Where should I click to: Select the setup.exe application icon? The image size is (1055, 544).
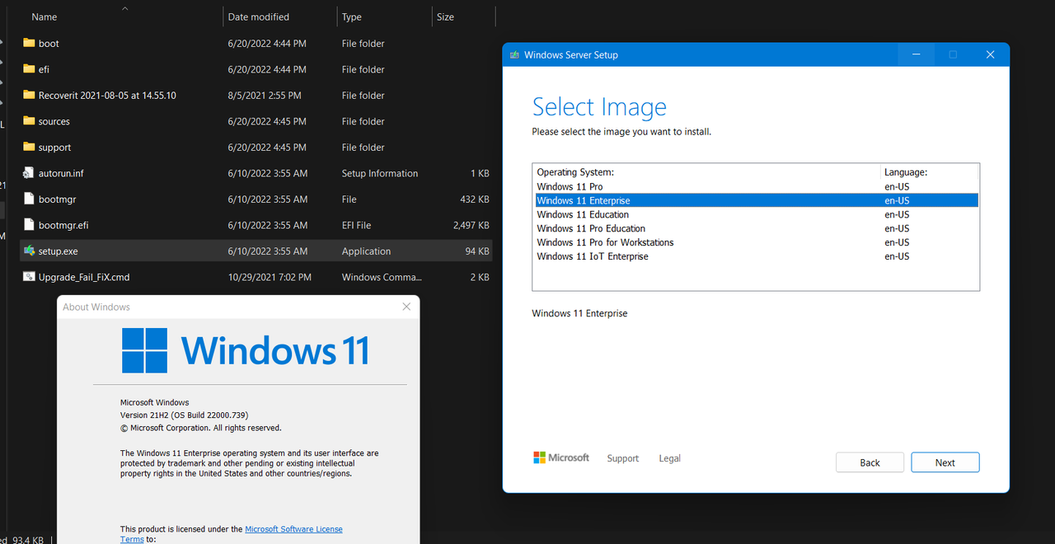coord(29,251)
